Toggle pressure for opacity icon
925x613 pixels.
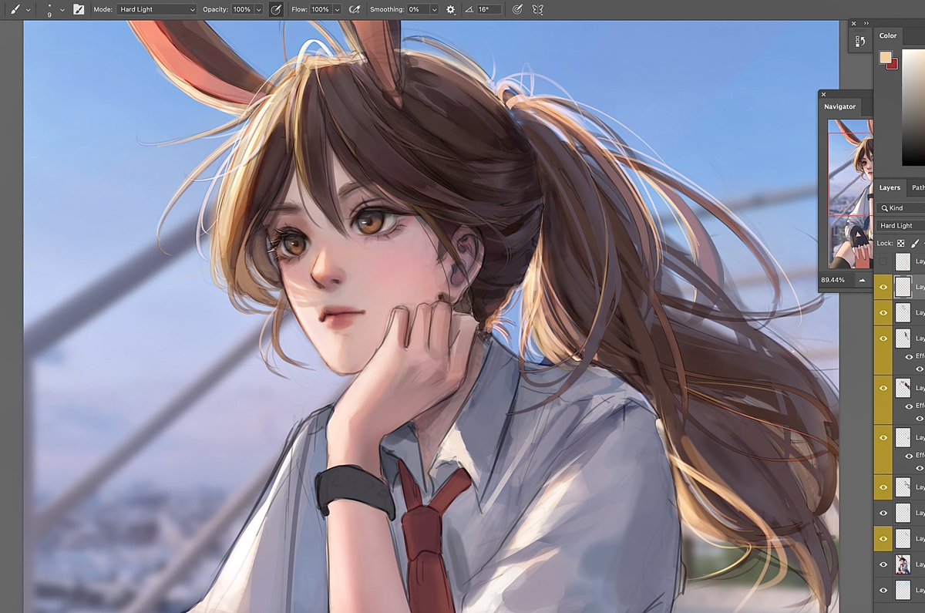[276, 9]
